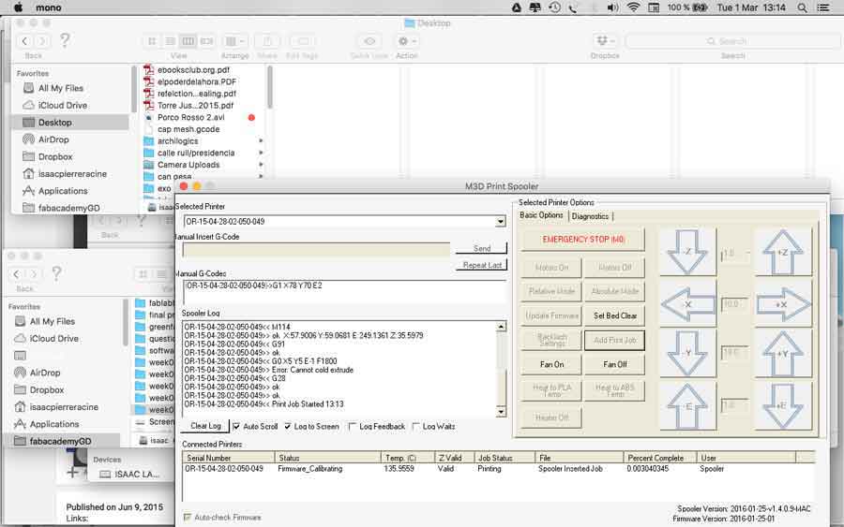Viewport: 844px width, 527px height.
Task: Open volume control in menu bar
Action: coord(612,7)
